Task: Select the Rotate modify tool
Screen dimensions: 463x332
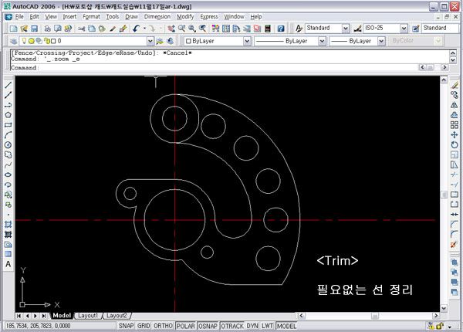Action: [x=455, y=145]
